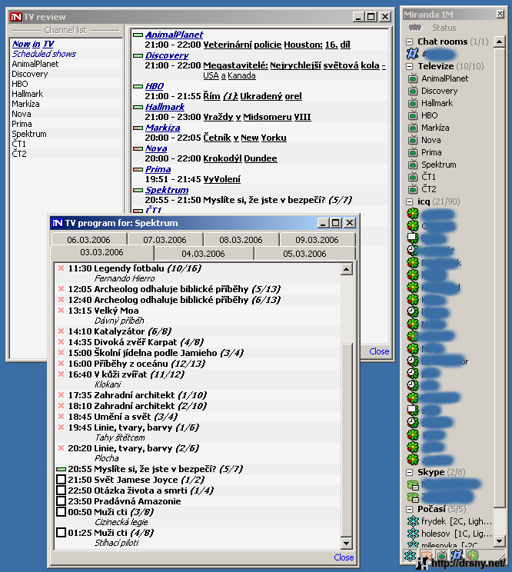
Task: Click the Miranda contact list scroll-up arrow
Action: pos(499,42)
